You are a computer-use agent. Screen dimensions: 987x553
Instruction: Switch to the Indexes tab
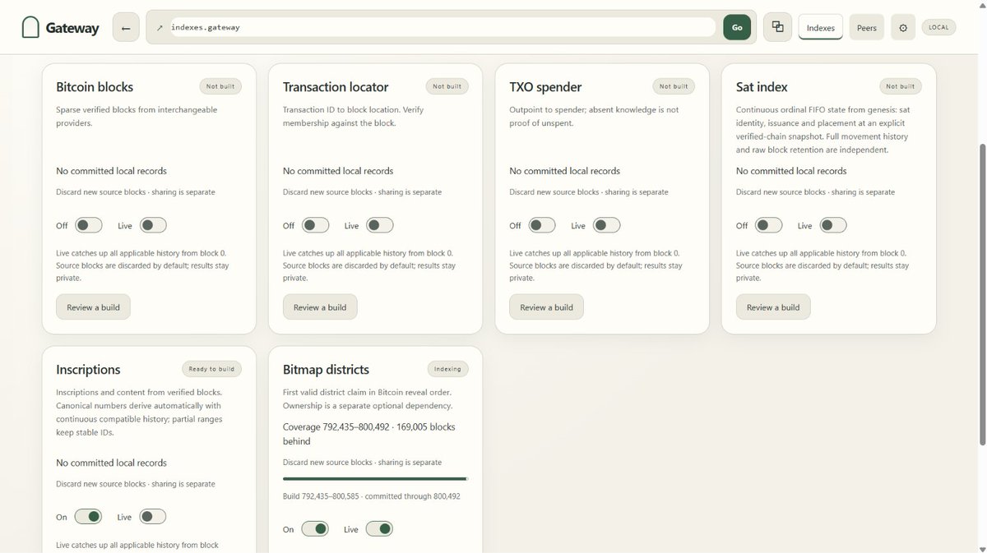tap(820, 27)
